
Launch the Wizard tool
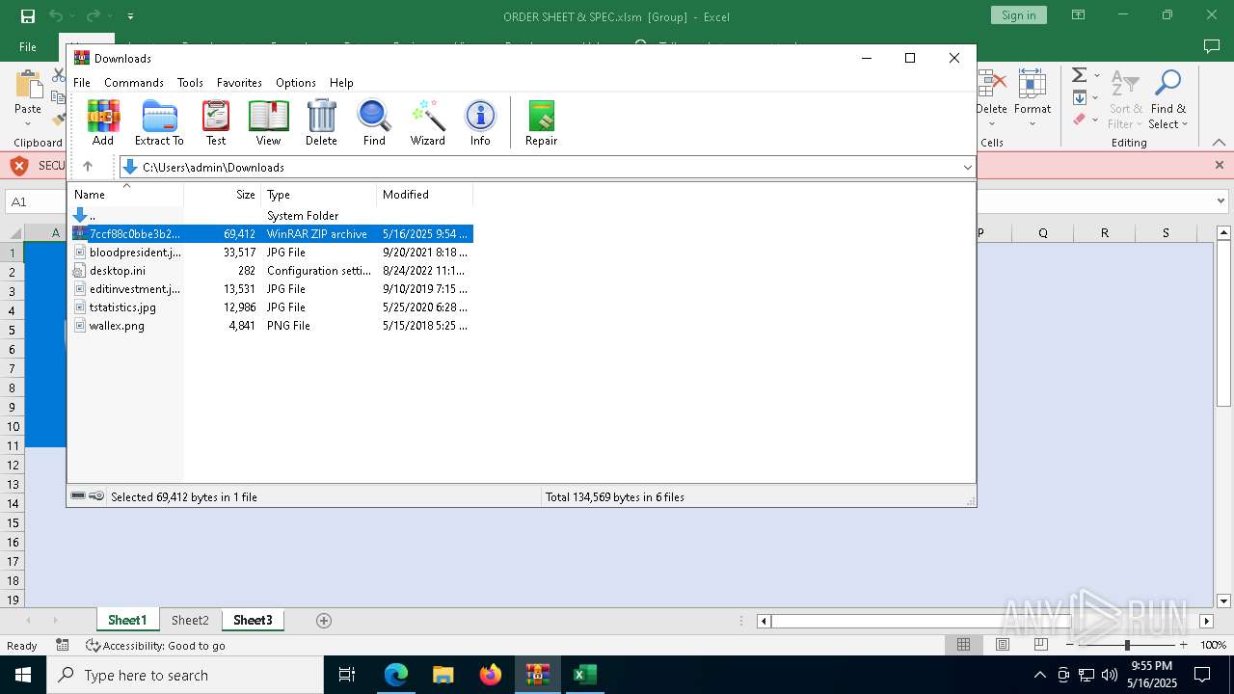click(x=427, y=122)
